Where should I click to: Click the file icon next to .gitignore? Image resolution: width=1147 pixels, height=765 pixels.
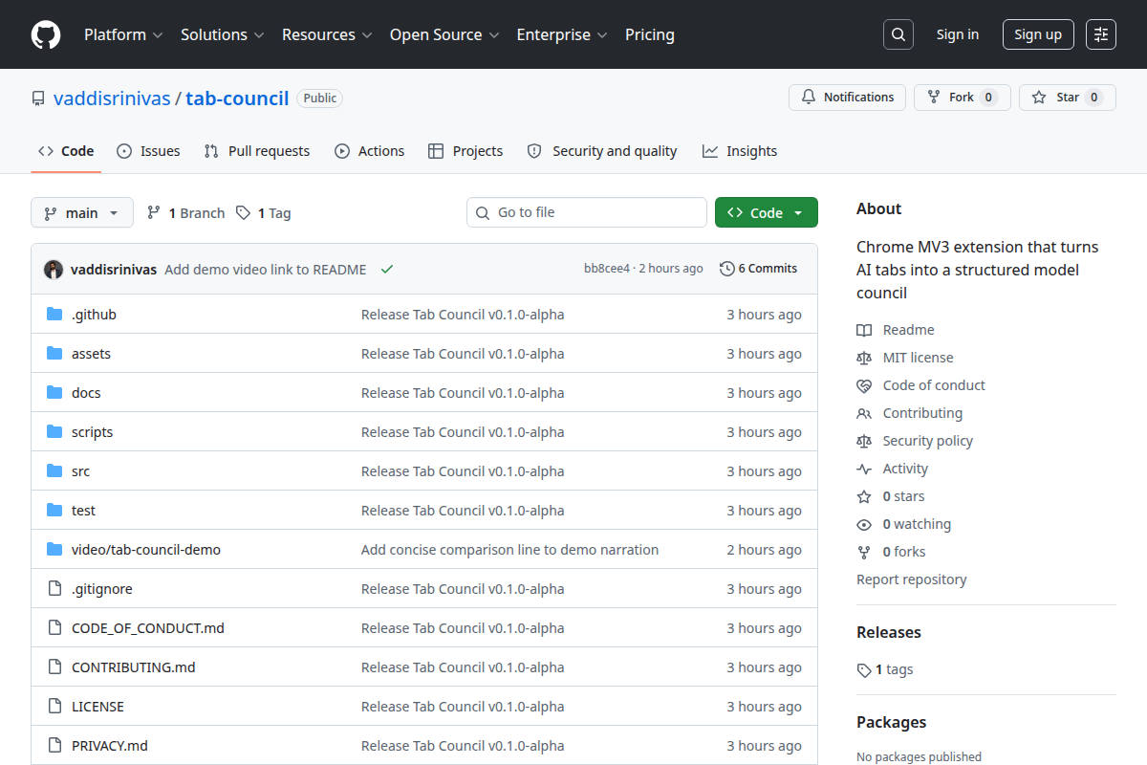(x=54, y=589)
